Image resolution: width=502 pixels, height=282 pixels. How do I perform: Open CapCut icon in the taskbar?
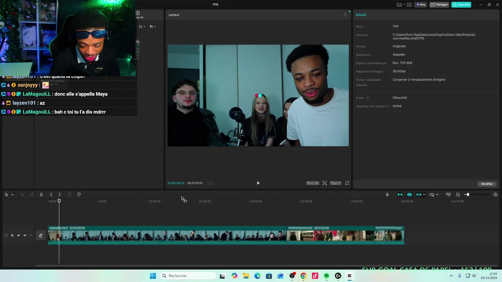pyautogui.click(x=349, y=276)
